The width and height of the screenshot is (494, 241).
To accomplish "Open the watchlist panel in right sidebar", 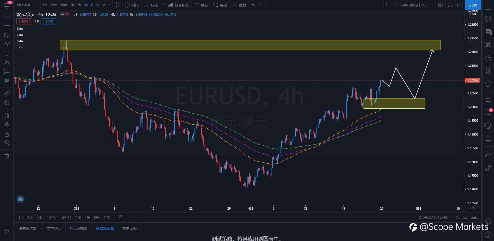I will pyautogui.click(x=488, y=6).
